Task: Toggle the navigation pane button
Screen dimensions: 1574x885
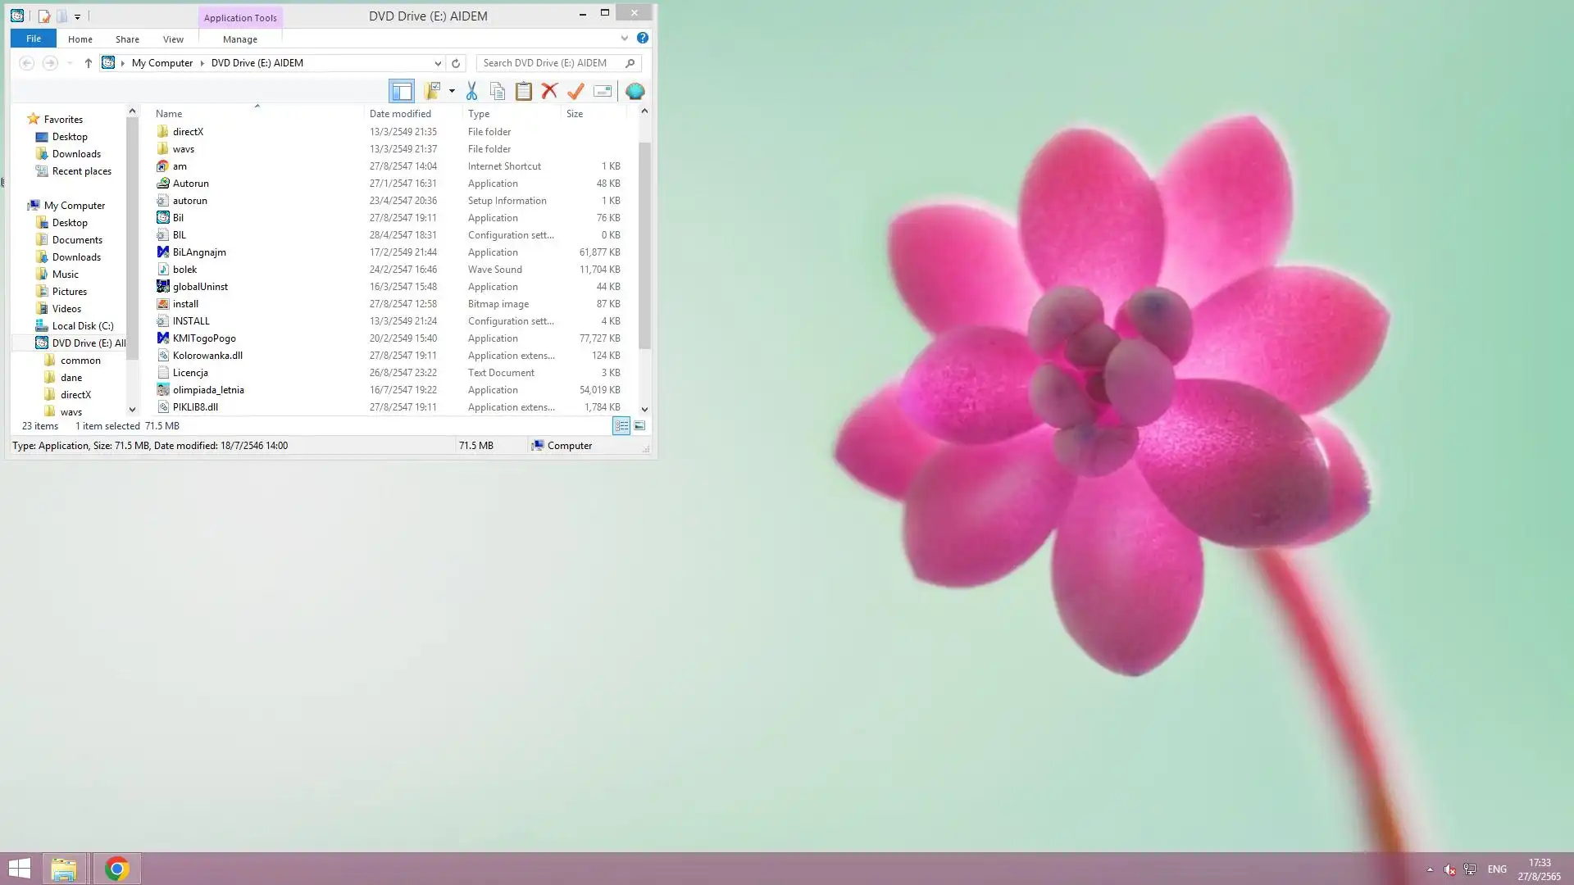Action: [x=402, y=91]
